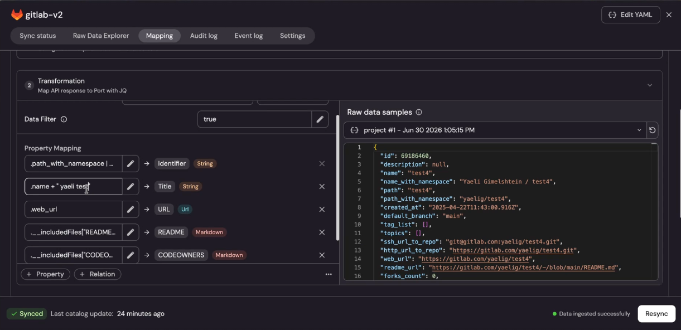Click the README property tag
This screenshot has width=681, height=330.
[x=171, y=232]
